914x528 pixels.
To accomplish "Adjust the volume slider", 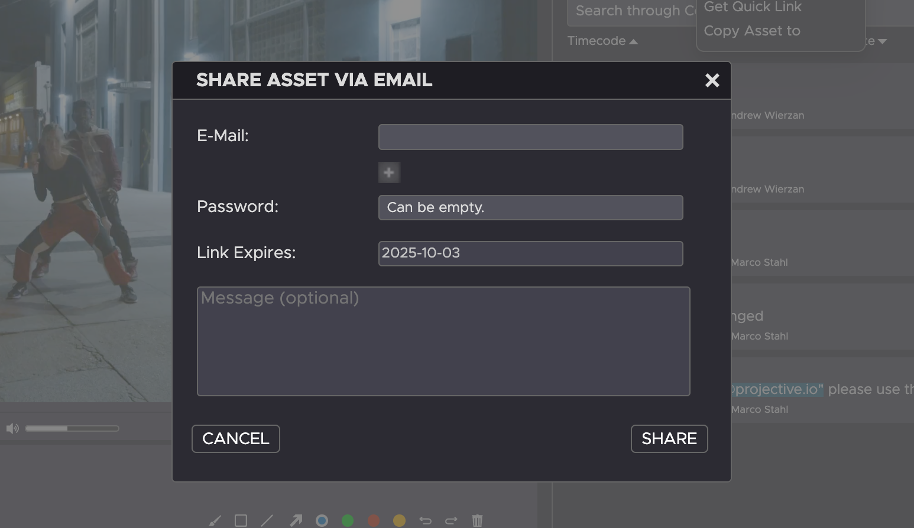I will click(72, 428).
